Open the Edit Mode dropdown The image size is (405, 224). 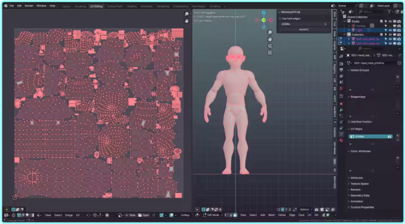[213, 215]
